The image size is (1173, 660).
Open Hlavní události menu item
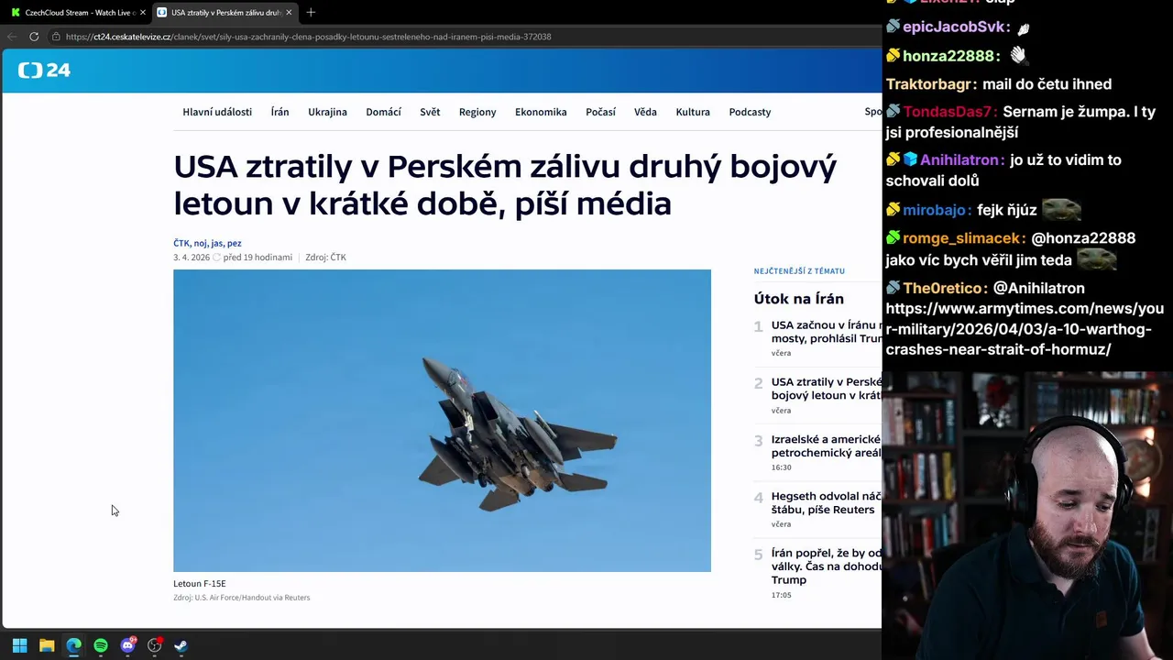tap(217, 112)
